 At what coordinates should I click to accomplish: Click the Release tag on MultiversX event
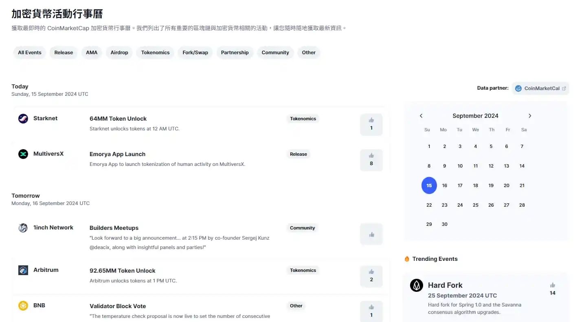click(x=298, y=154)
